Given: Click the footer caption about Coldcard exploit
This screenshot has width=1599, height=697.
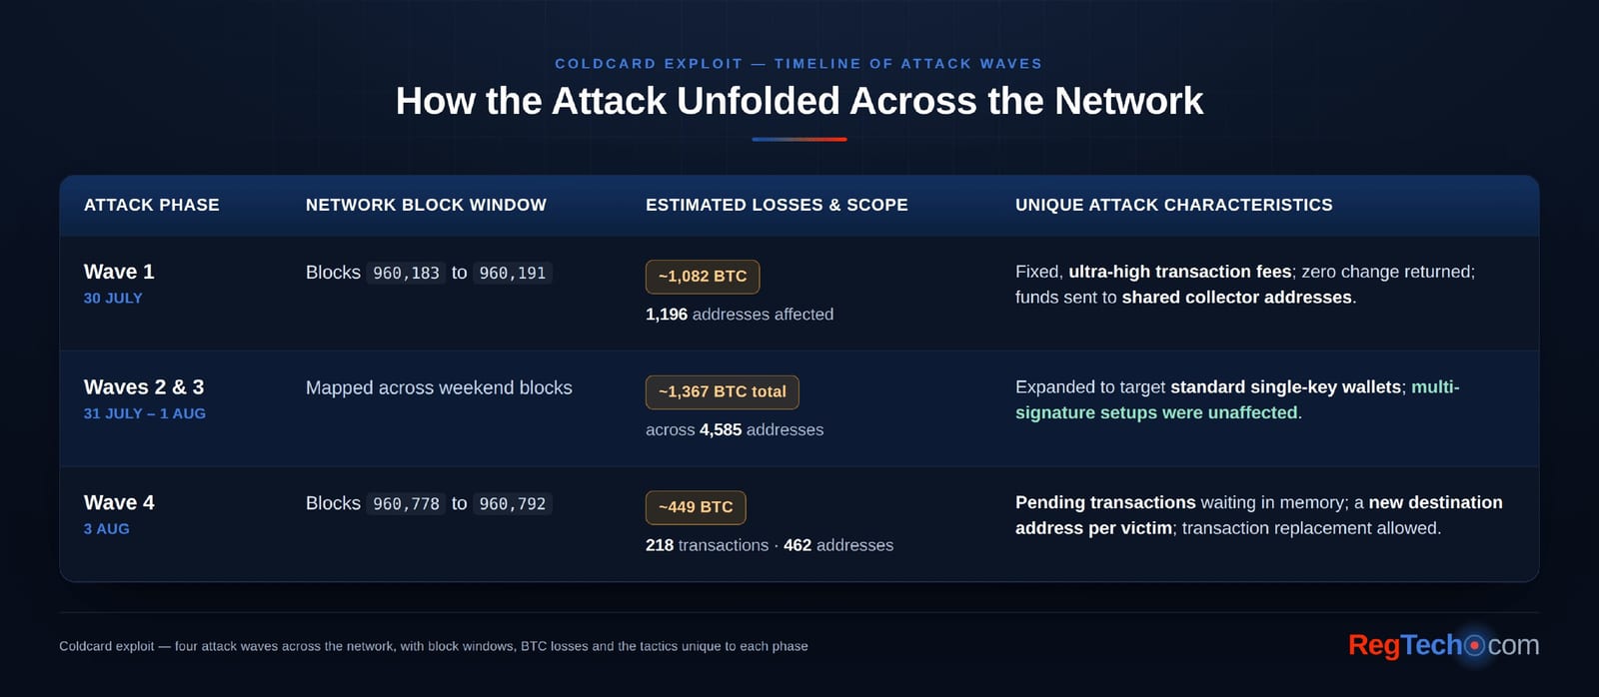Looking at the screenshot, I should click(434, 646).
